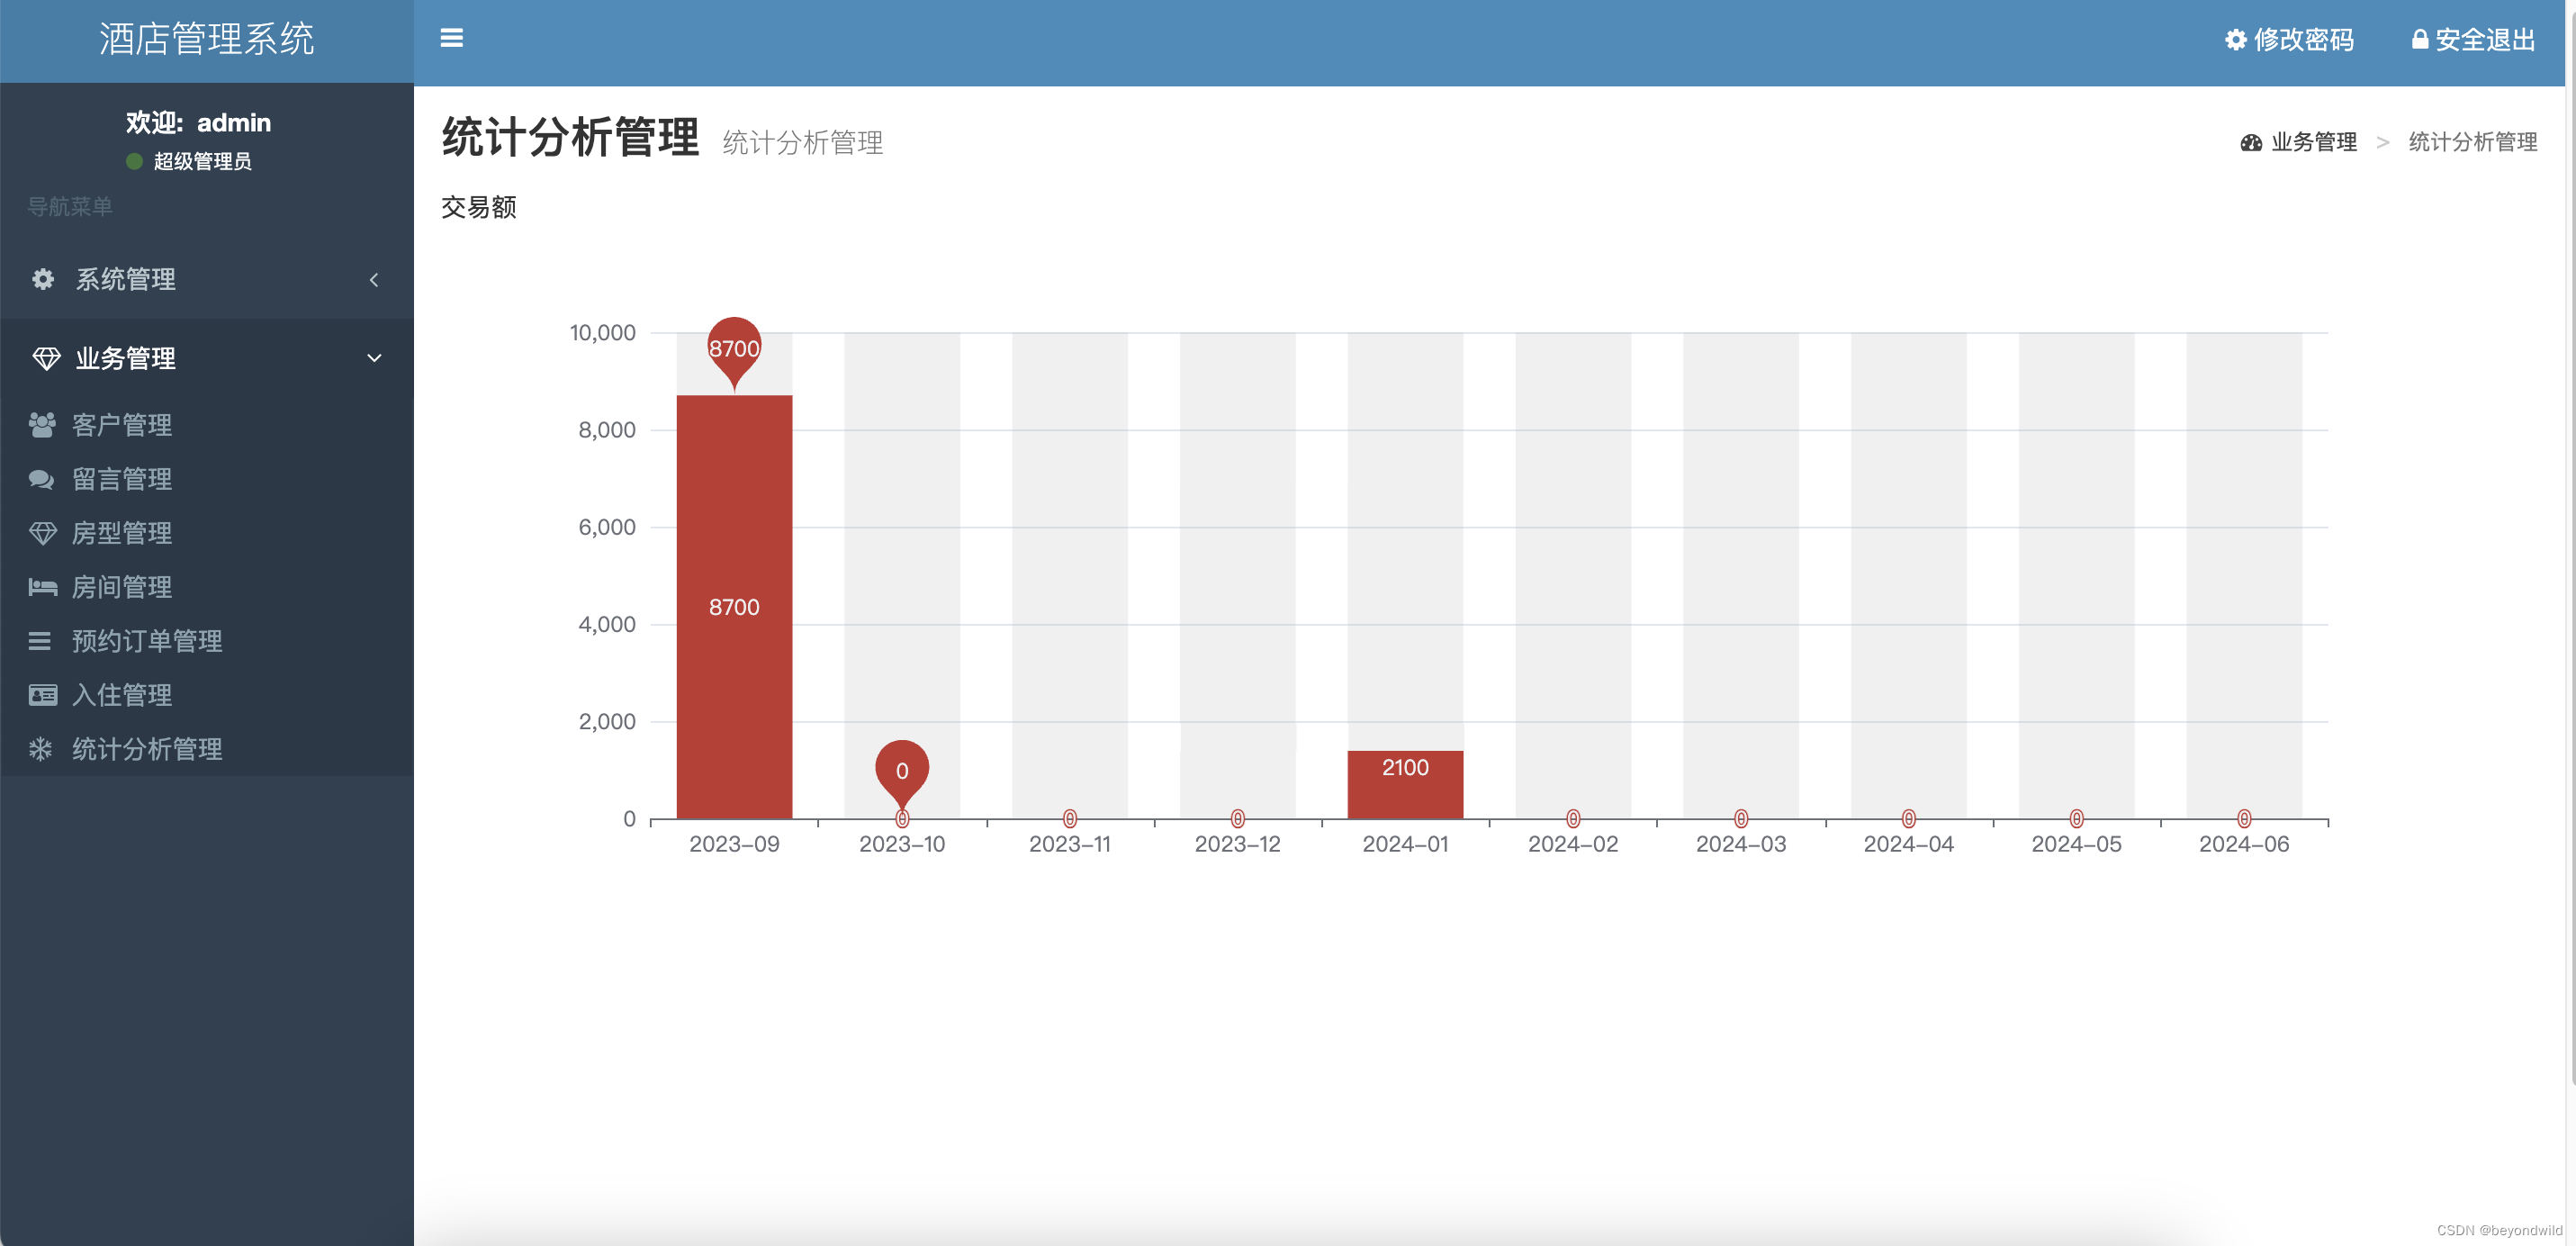Image resolution: width=2576 pixels, height=1246 pixels.
Task: Select 统计分析管理 in the navigation menu
Action: (x=147, y=749)
